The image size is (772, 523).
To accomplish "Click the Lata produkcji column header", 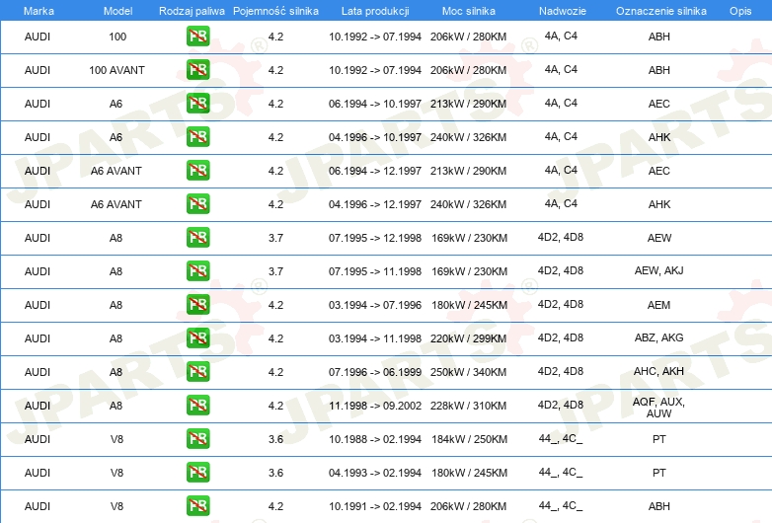I will click(x=375, y=11).
